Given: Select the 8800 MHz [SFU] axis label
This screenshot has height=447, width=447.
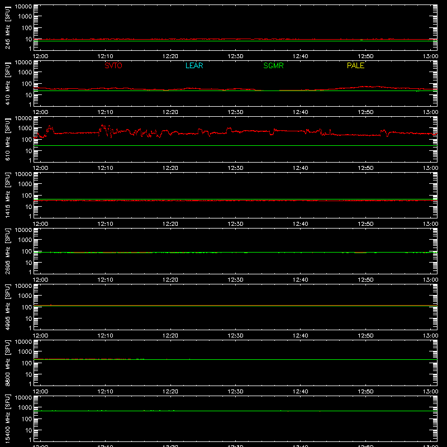Looking at the screenshot, I should (7, 363).
